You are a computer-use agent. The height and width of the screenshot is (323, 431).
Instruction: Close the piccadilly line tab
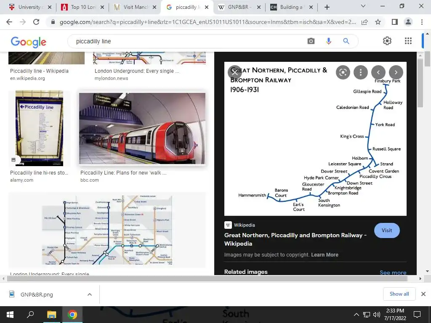207,8
